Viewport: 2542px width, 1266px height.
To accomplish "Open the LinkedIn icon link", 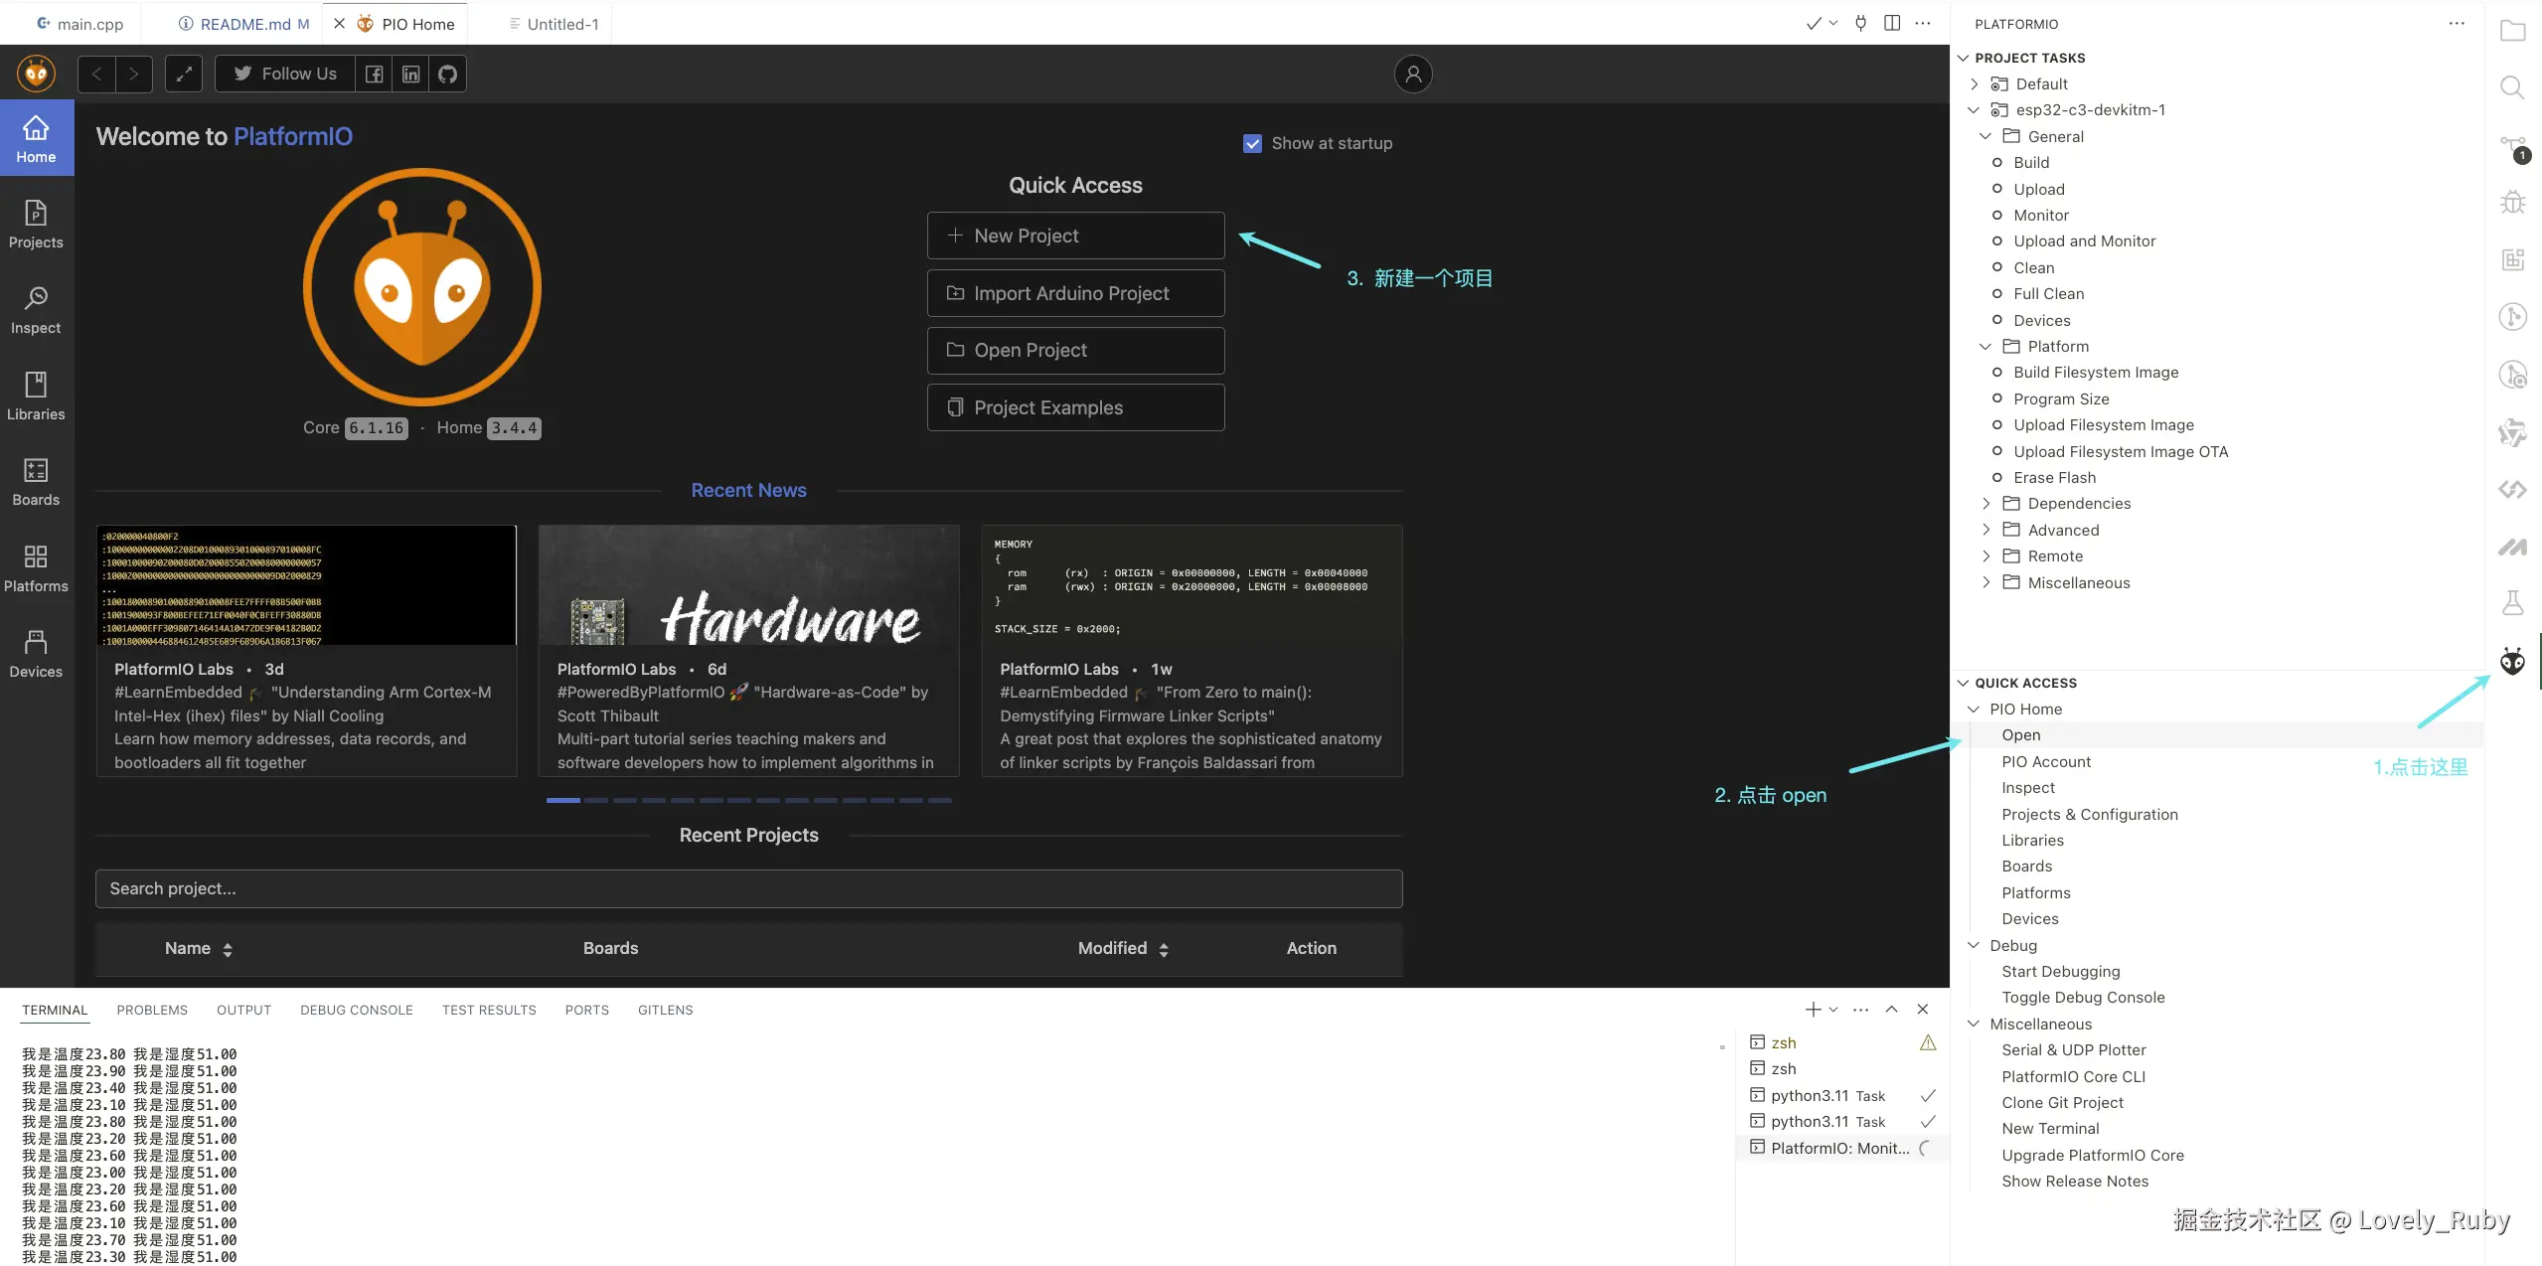I will pyautogui.click(x=410, y=75).
